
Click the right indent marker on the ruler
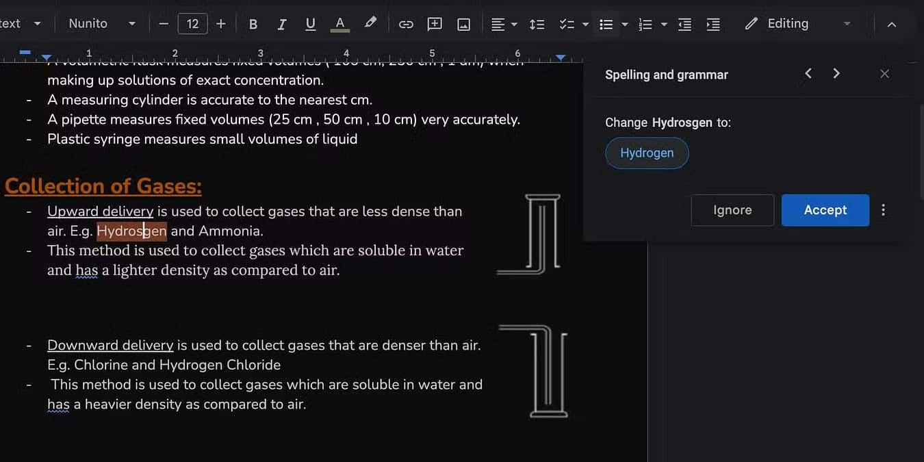560,57
